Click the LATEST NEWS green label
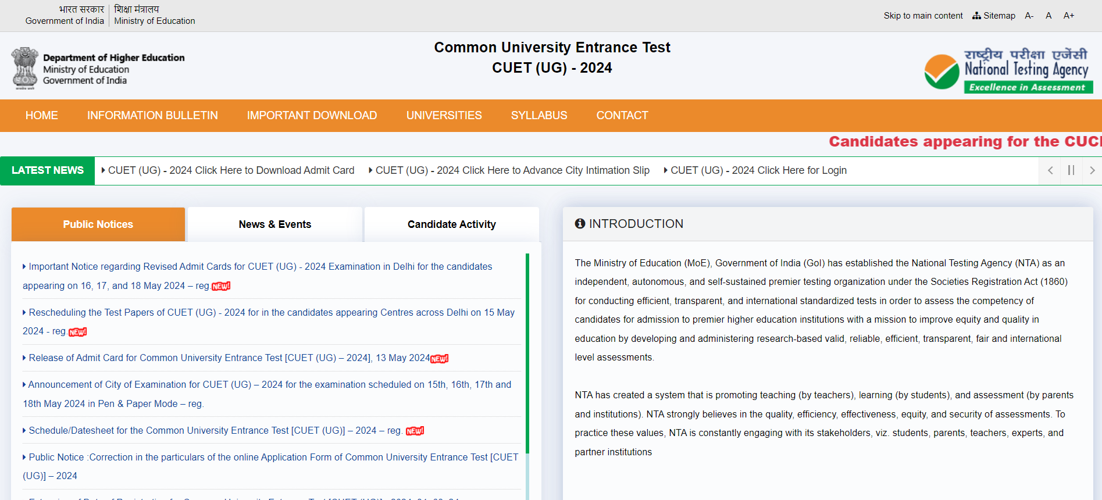 48,170
